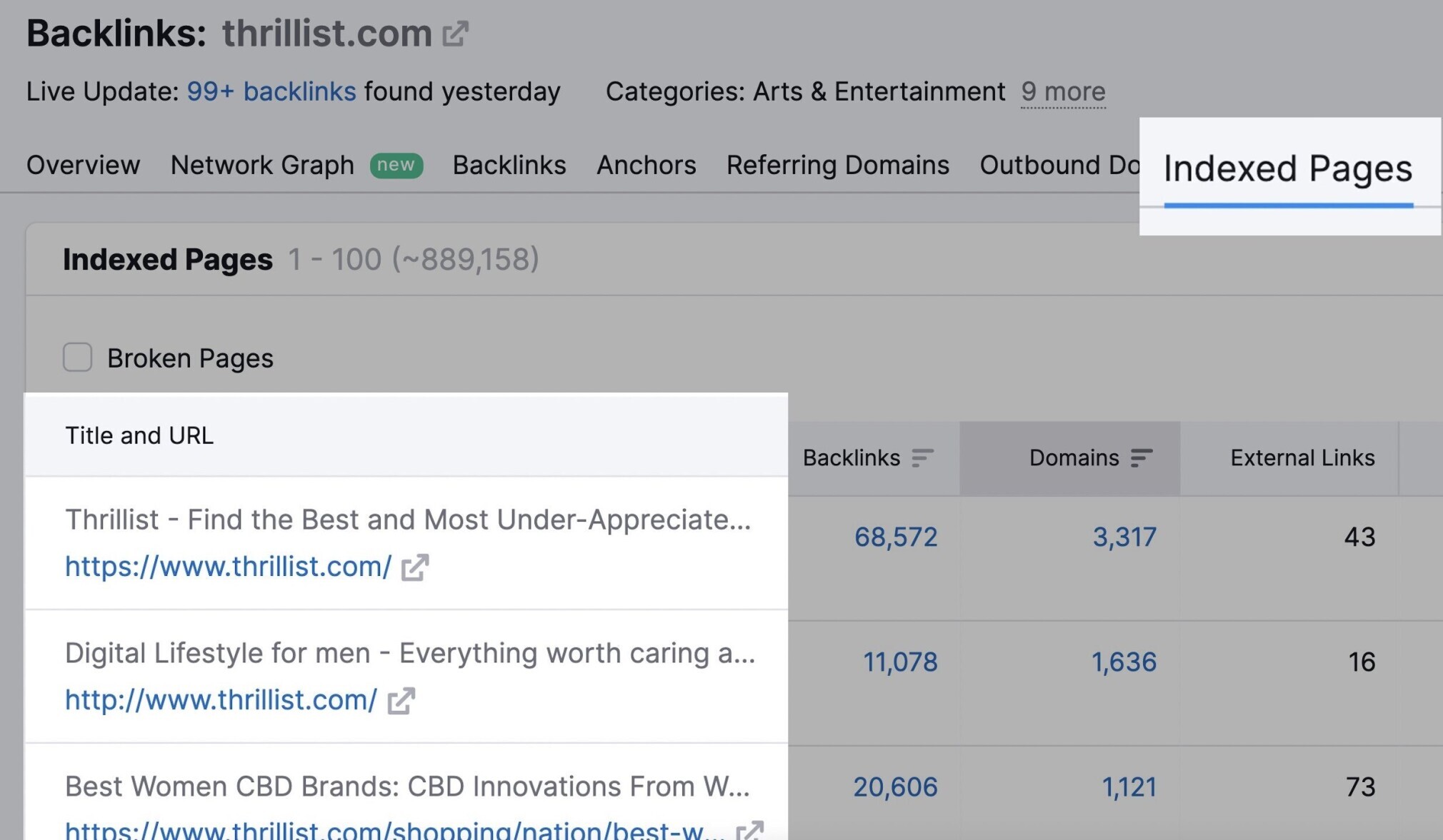Open the Network Graph tab
Viewport: 1443px width, 840px height.
pos(262,165)
